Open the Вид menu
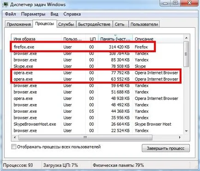The image size is (200, 171). [x=54, y=14]
